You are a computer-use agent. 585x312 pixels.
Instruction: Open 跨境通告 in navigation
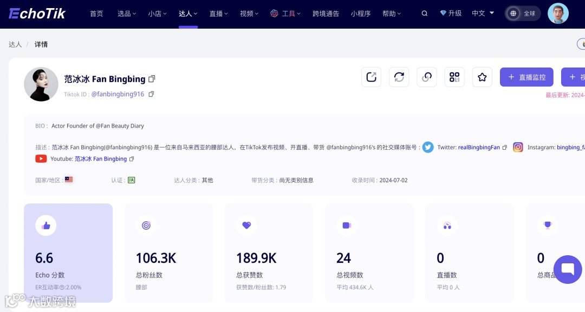(326, 14)
